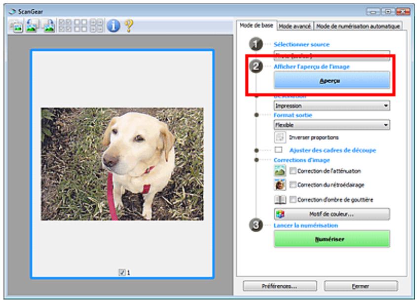417x300 pixels.
Task: Click the fading correction landscape icon
Action: (x=280, y=171)
